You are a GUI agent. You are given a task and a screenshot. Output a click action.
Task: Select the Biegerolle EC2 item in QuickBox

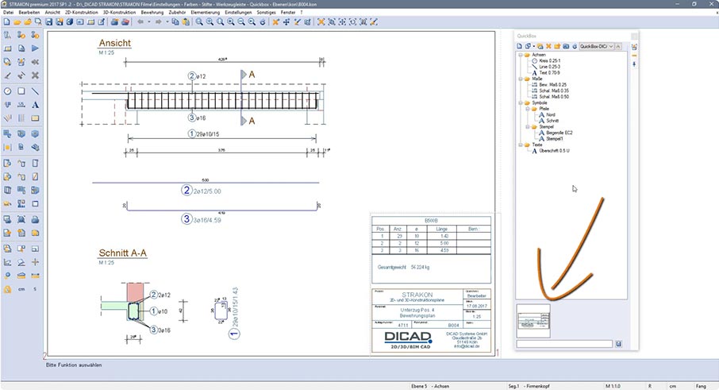(559, 133)
